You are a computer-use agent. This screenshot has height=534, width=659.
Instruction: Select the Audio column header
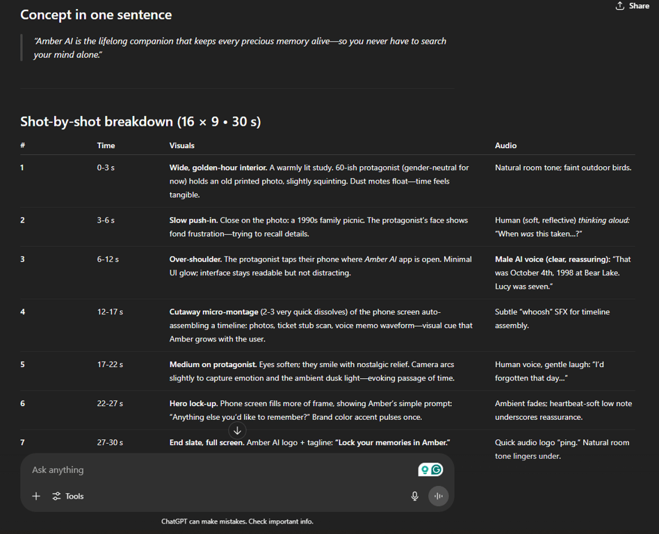pyautogui.click(x=505, y=145)
